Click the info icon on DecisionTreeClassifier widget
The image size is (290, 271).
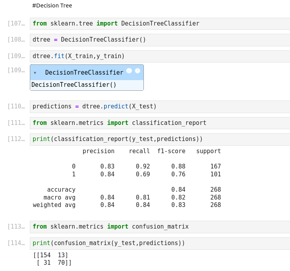129,71
